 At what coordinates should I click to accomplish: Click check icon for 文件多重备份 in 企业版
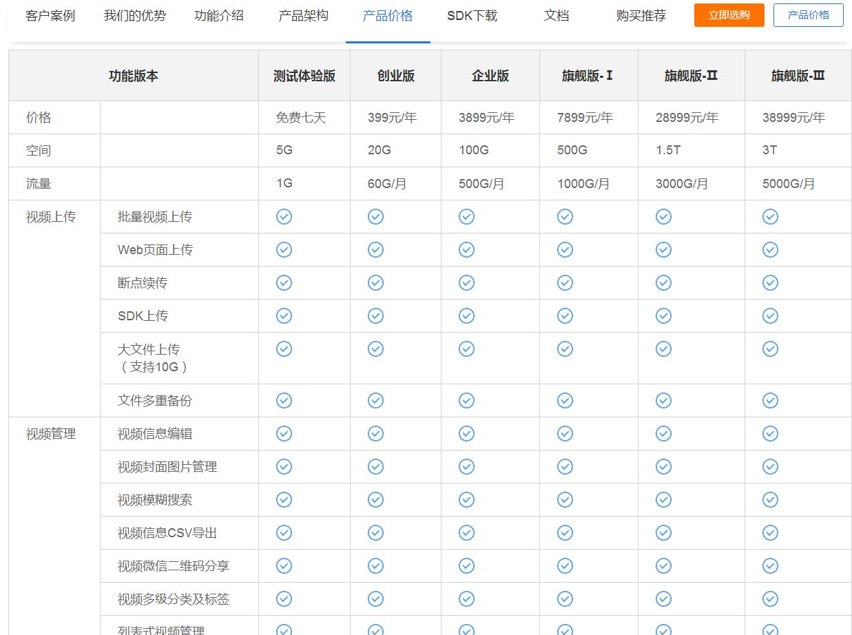[x=466, y=401]
